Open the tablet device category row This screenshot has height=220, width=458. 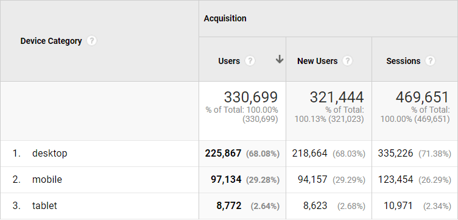[x=44, y=206]
